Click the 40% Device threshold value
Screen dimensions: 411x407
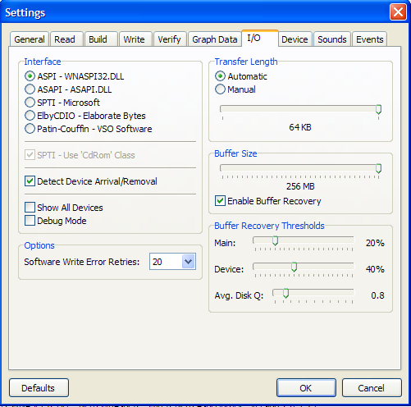[x=375, y=269]
